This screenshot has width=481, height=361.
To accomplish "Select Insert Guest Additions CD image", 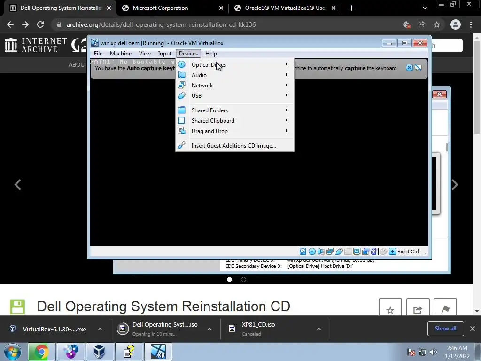I will [235, 146].
